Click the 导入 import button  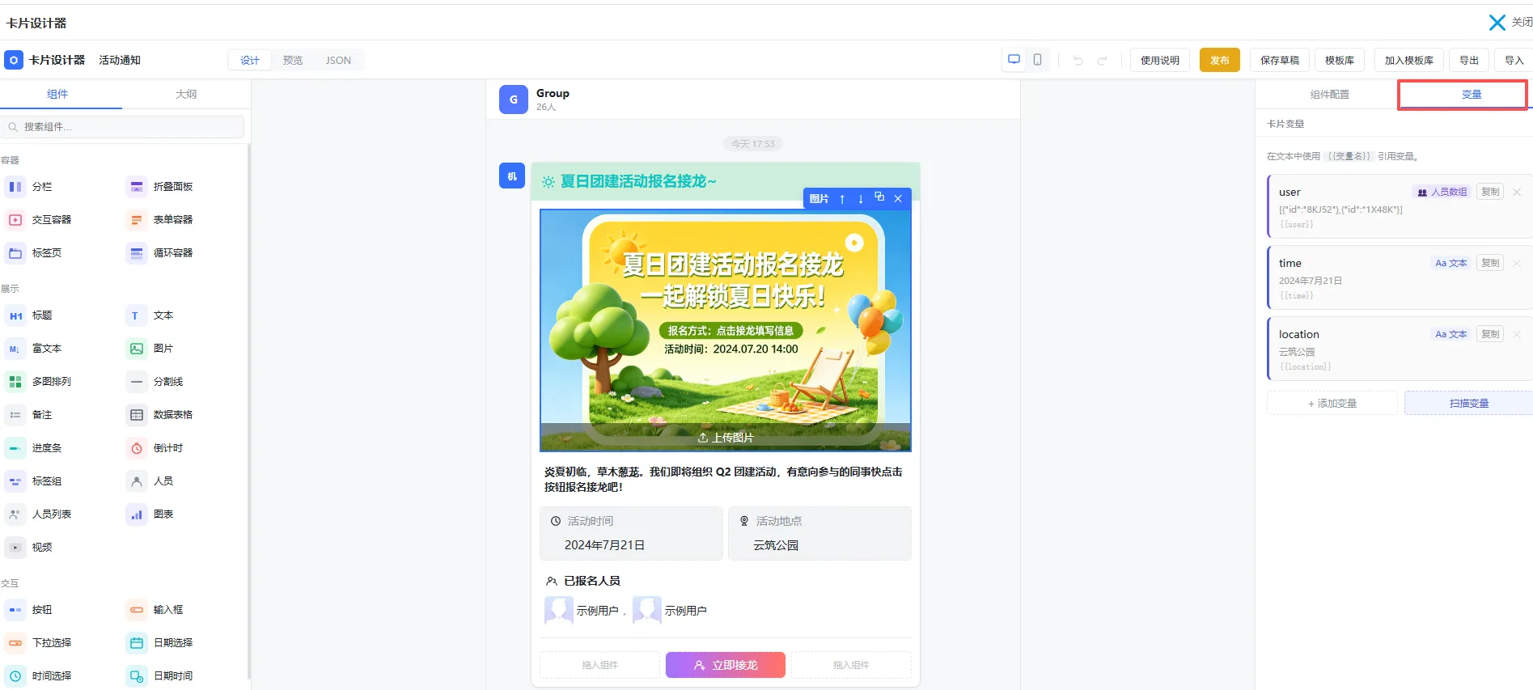click(x=1514, y=61)
